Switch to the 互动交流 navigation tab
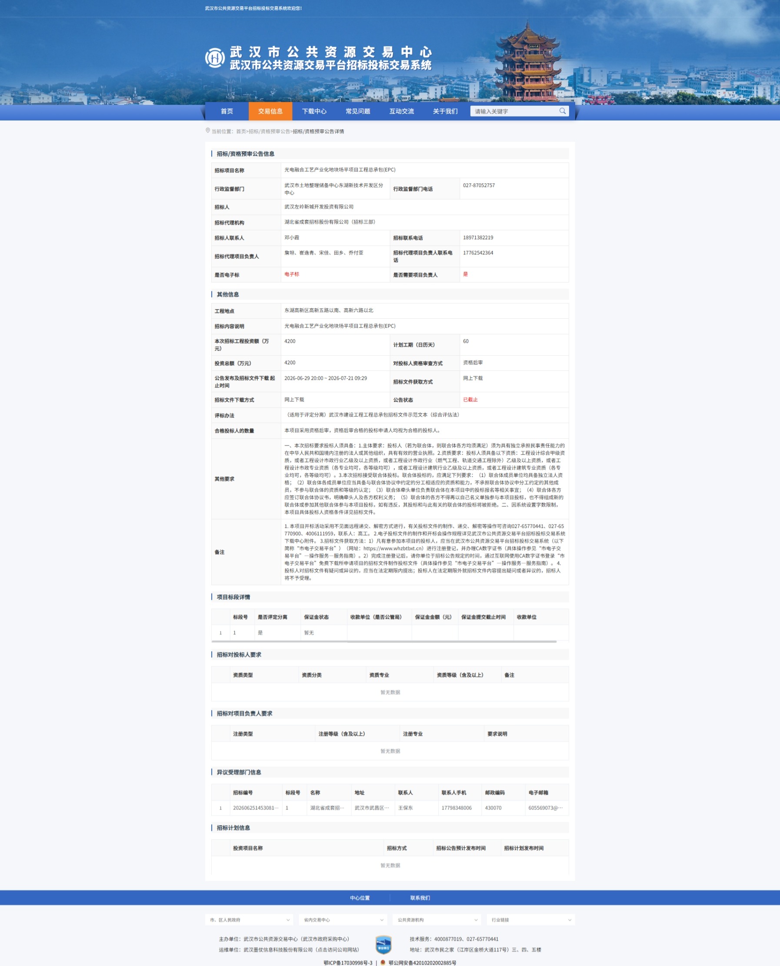Viewport: 780px width, 966px height. (402, 111)
